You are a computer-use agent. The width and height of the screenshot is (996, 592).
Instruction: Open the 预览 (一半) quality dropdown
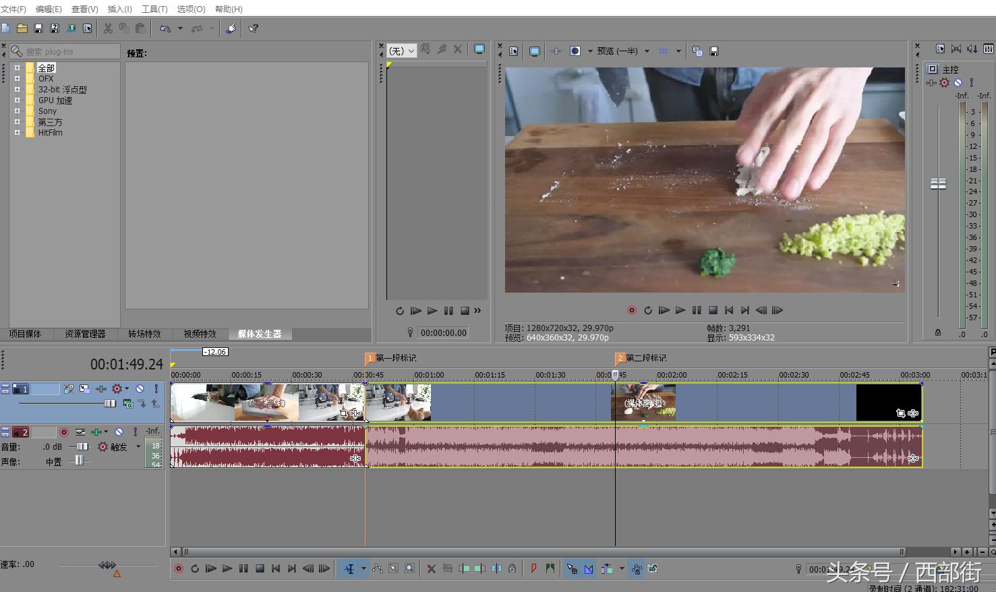point(647,51)
